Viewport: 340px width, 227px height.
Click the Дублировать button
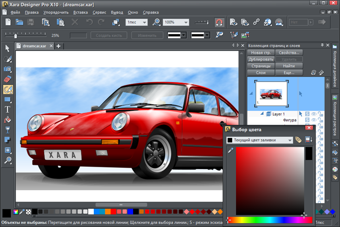[x=261, y=59]
